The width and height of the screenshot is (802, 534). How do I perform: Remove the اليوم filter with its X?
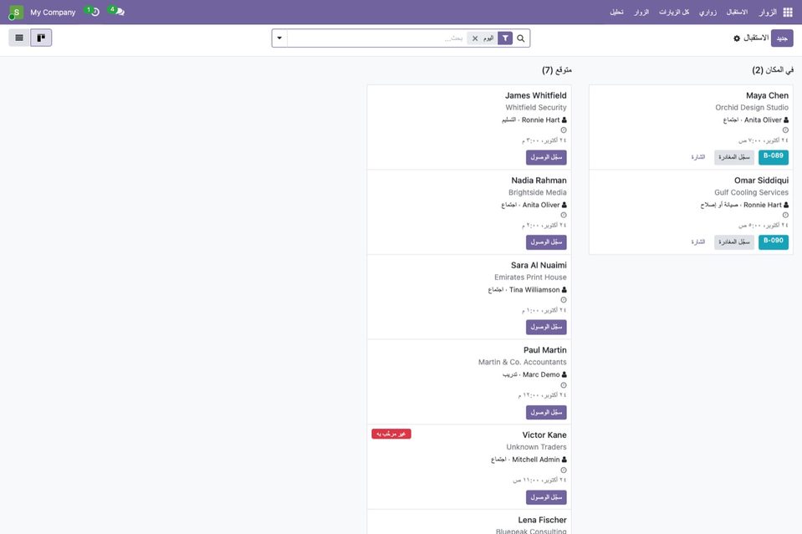(x=475, y=38)
